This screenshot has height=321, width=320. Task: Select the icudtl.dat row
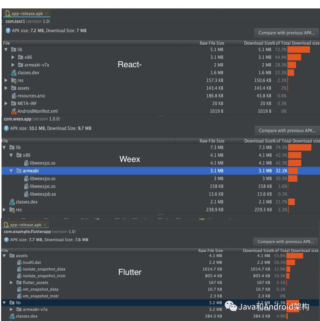[x=160, y=262]
